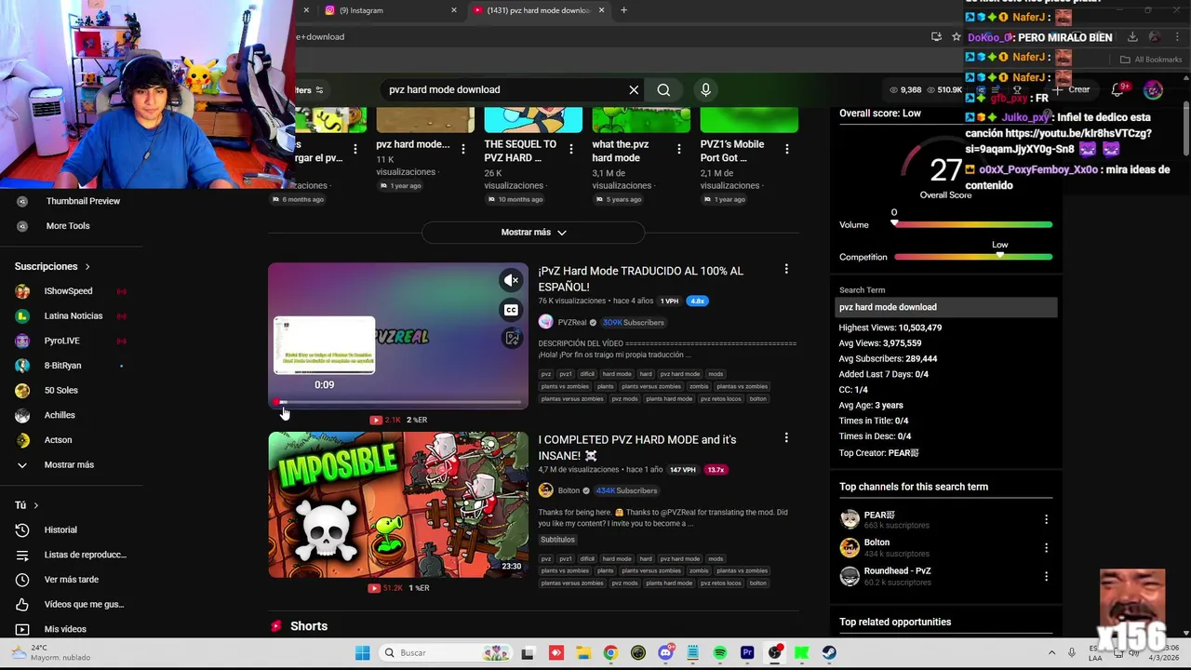Open Ver más tarde in sidebar
Screen dimensions: 1191x670
73,580
